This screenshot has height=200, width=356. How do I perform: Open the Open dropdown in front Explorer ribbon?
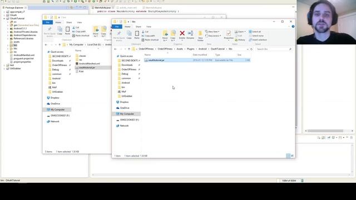click(x=240, y=32)
